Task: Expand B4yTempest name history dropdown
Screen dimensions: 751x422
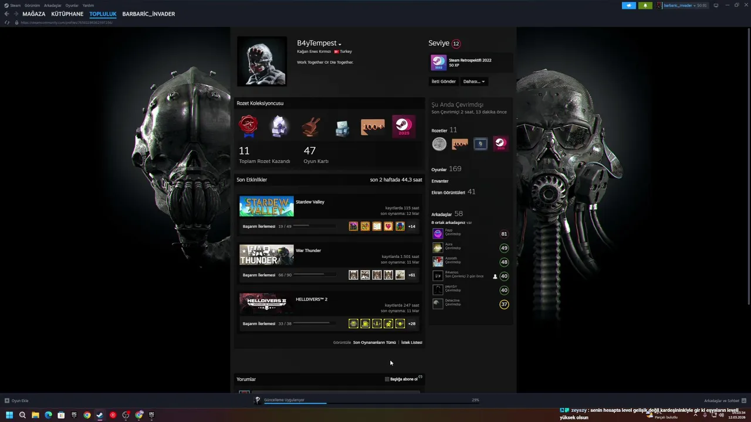Action: tap(340, 44)
